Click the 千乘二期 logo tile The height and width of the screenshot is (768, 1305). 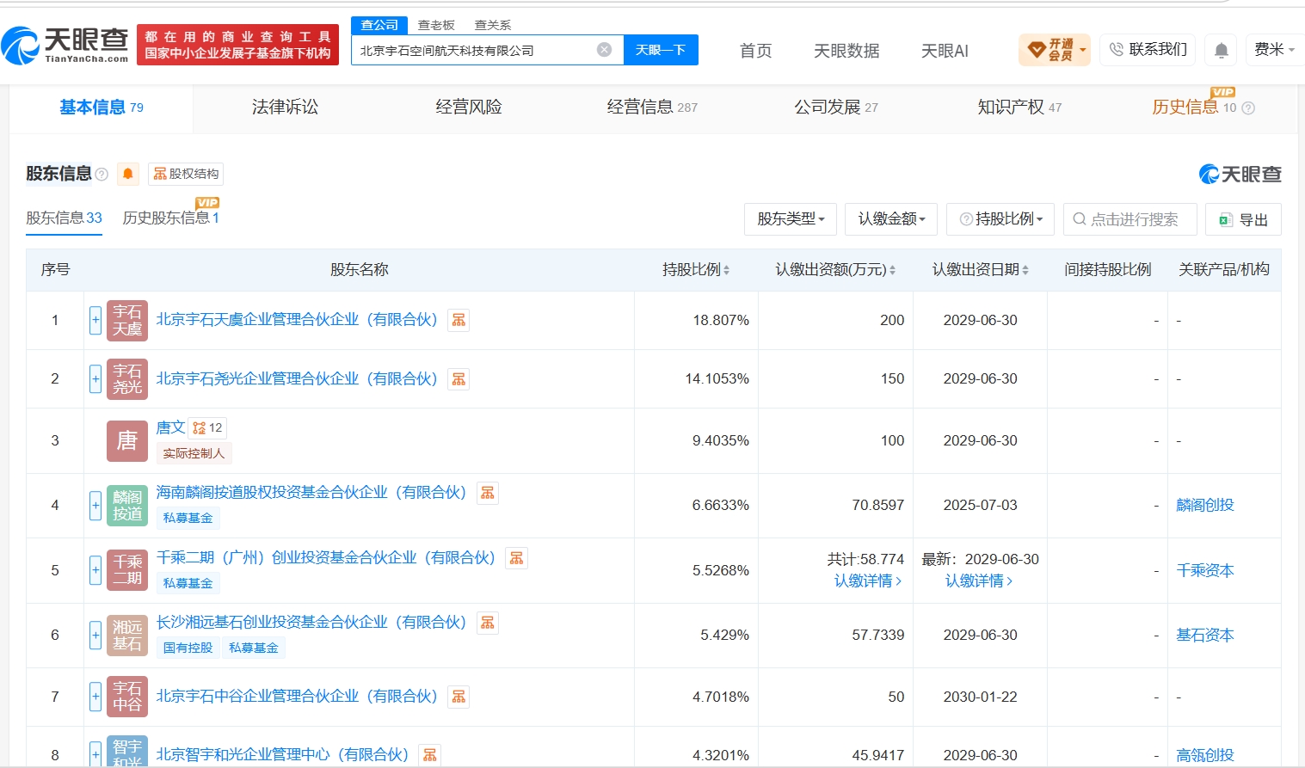point(127,570)
